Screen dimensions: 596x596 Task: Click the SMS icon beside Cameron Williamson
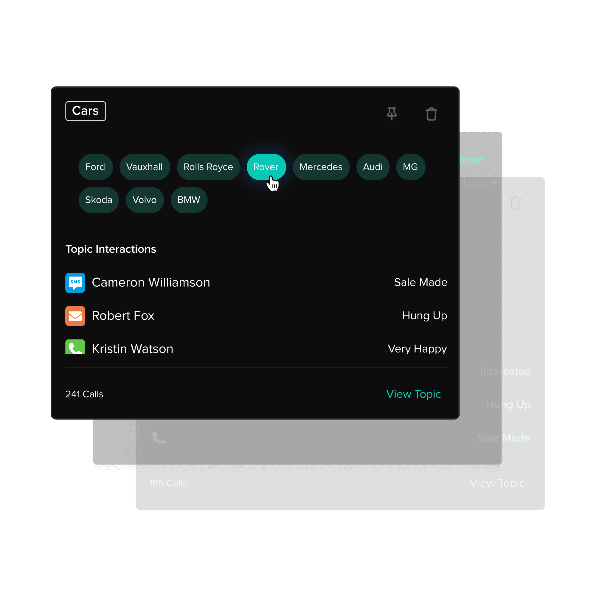tap(75, 283)
